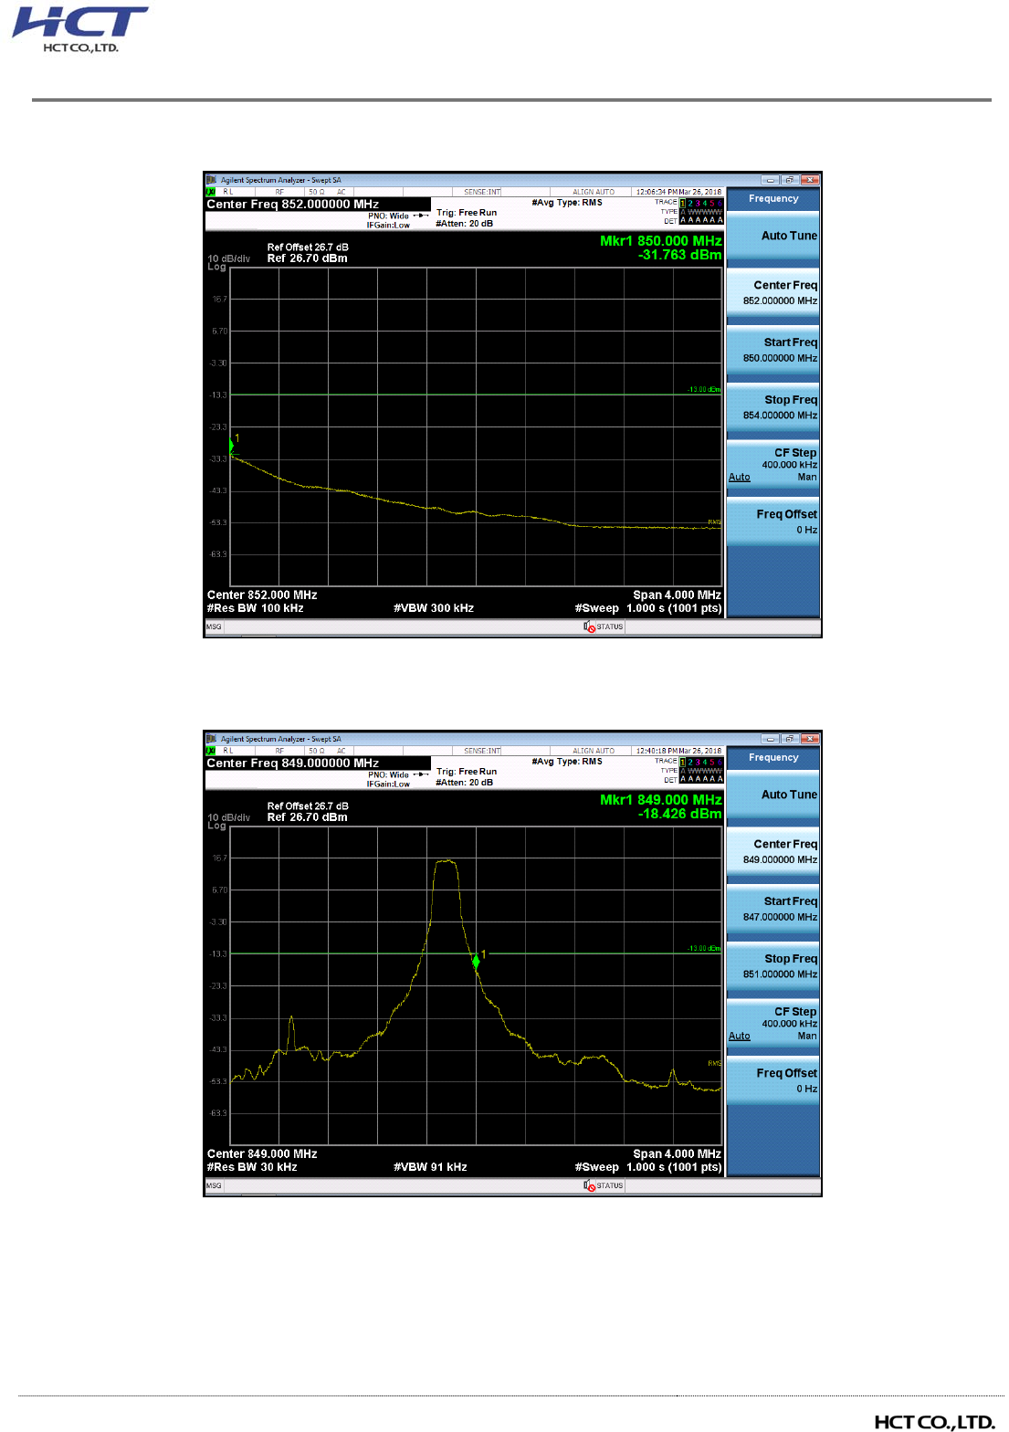The width and height of the screenshot is (1009, 1432).
Task: Click 'Ref Offset 26.7 dB' in 849 MHz analyzer
Action: point(308,806)
